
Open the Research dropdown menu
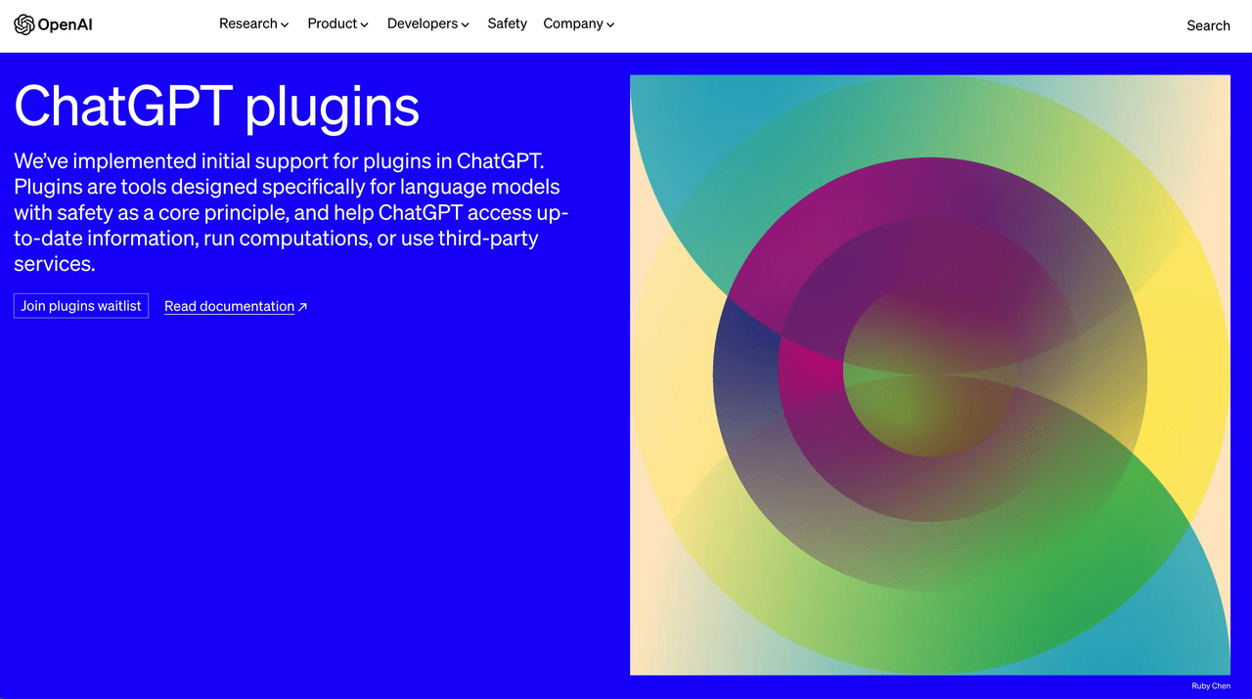click(254, 23)
